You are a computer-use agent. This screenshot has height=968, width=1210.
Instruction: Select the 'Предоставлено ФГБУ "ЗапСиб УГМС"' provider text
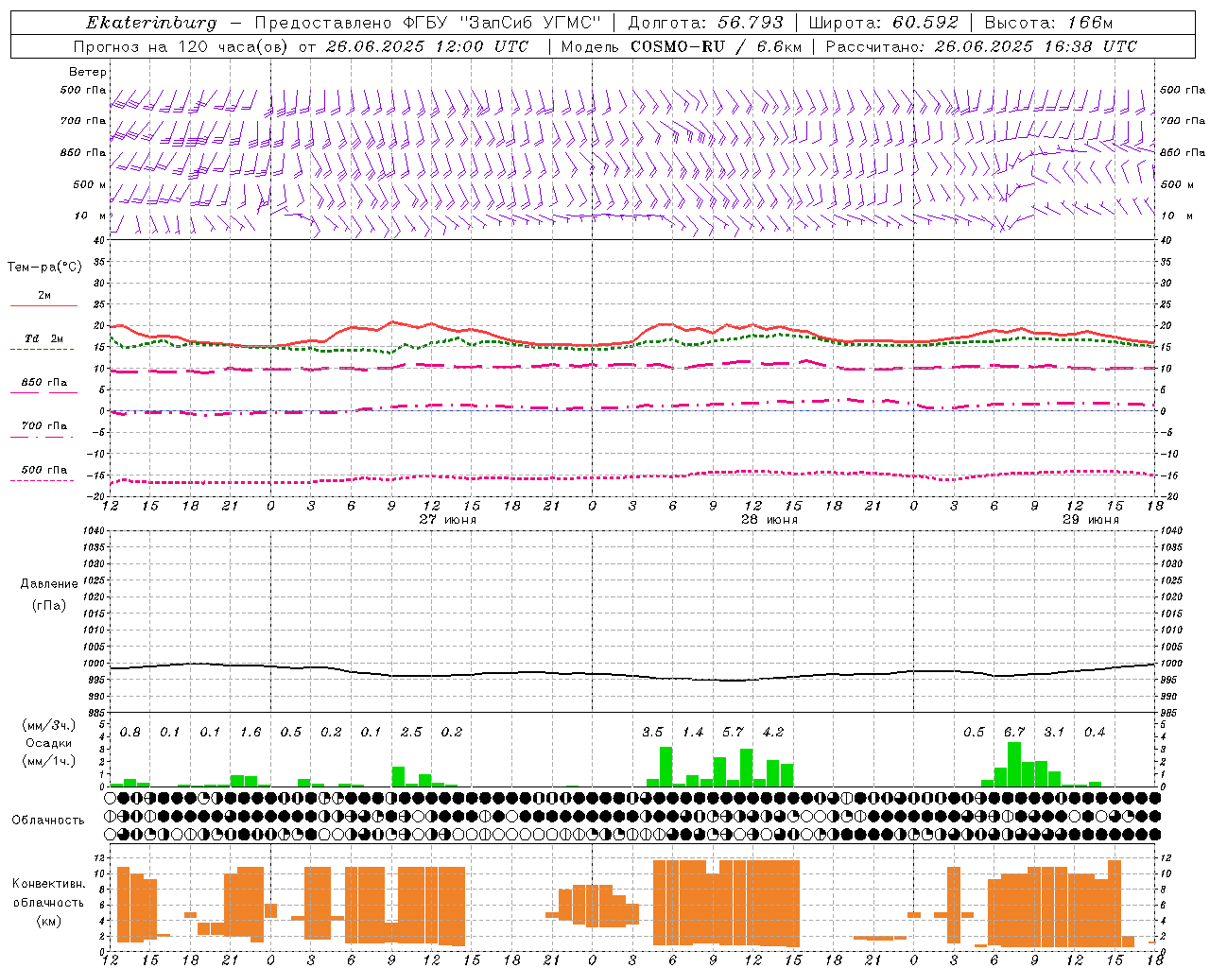(428, 23)
